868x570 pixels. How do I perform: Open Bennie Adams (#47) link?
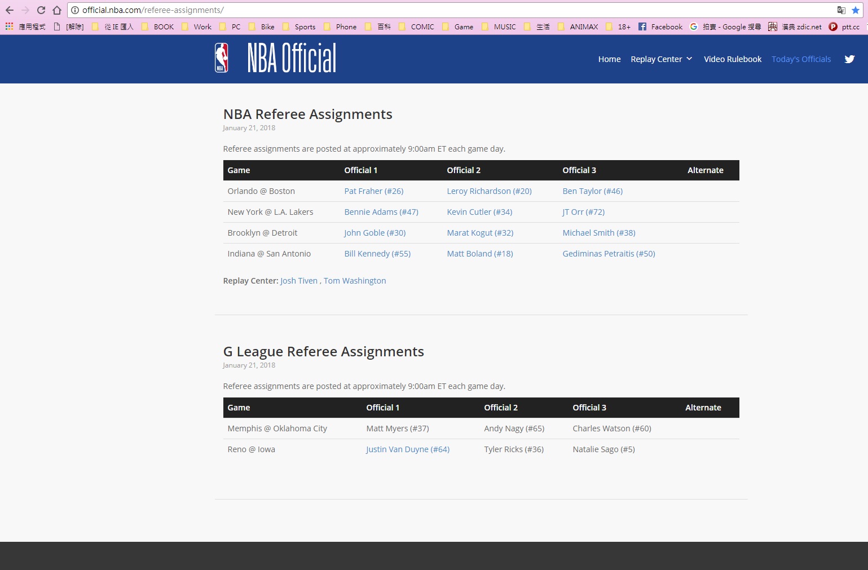[381, 212]
